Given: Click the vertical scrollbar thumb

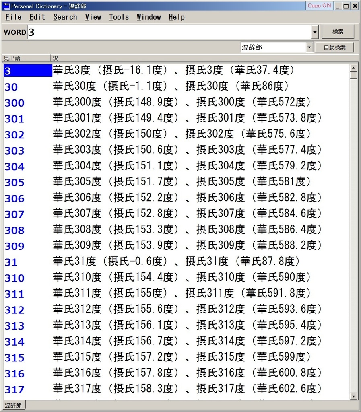Looking at the screenshot, I should [354, 75].
